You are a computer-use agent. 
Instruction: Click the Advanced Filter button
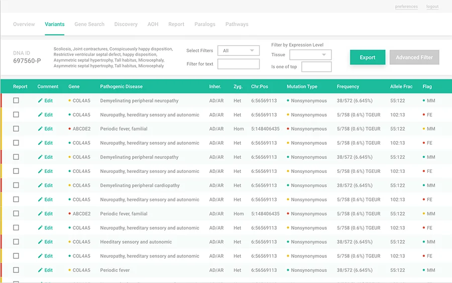tap(414, 57)
